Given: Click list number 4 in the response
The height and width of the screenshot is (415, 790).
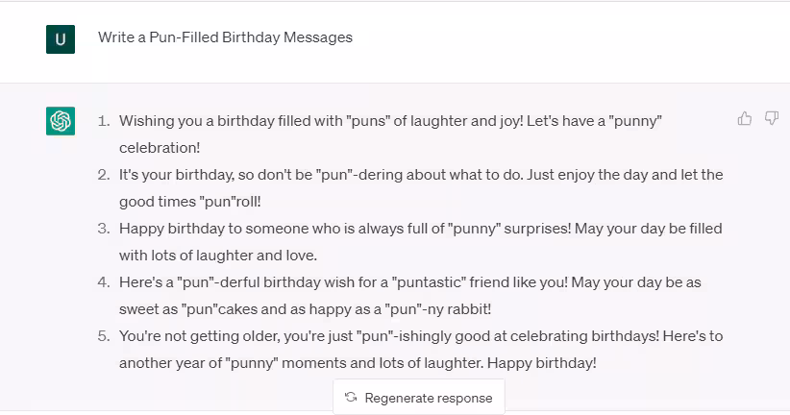Looking at the screenshot, I should (x=104, y=283).
